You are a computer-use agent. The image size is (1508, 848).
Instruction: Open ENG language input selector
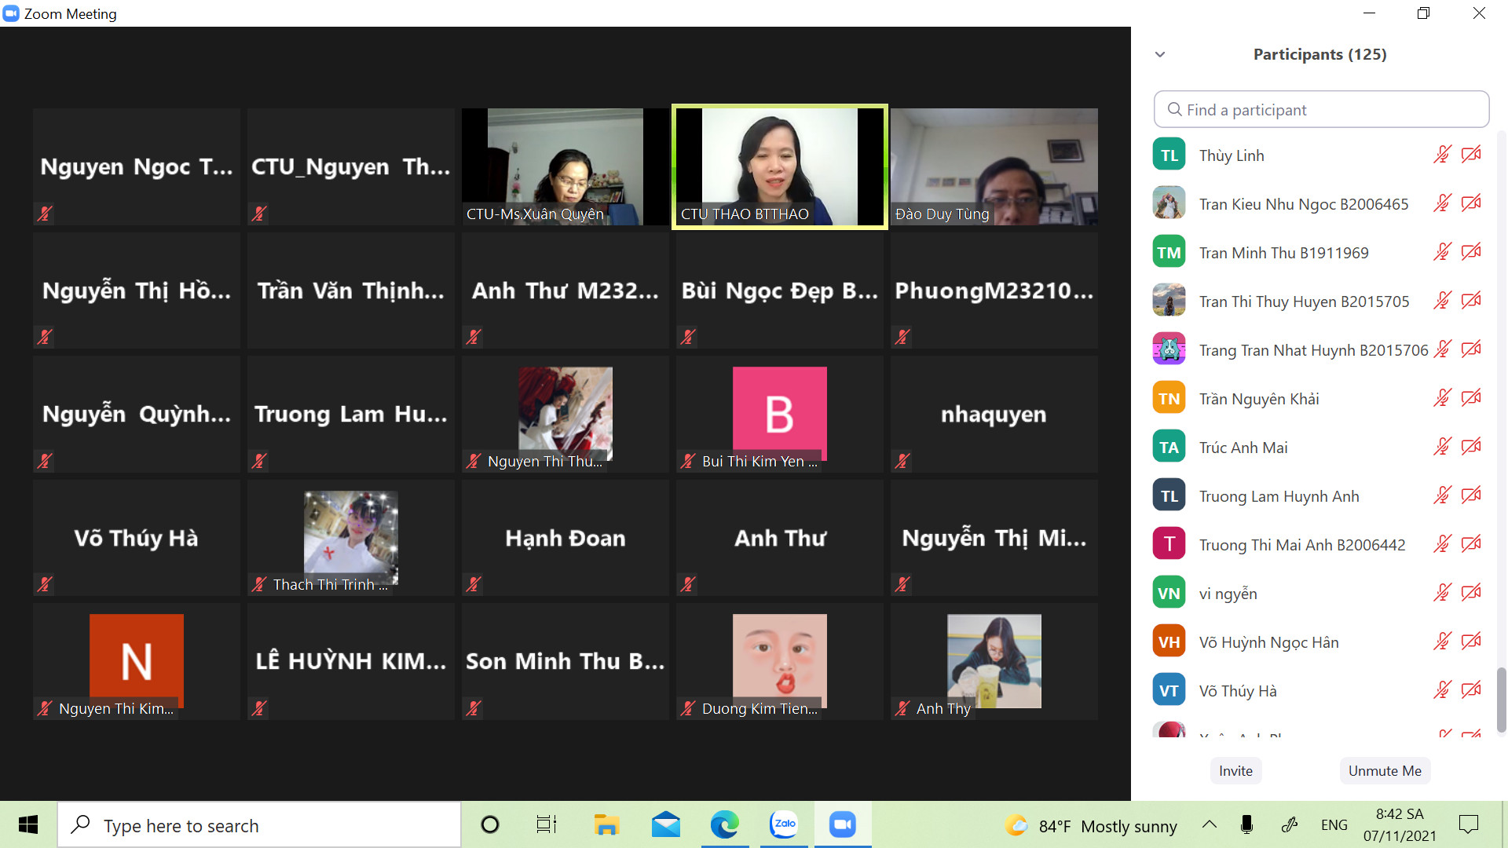(1334, 825)
